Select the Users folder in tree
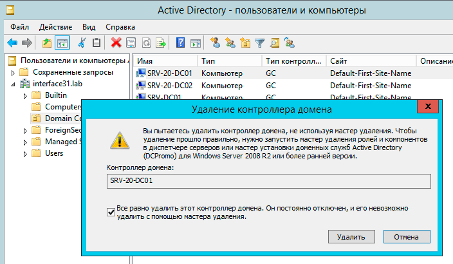 (x=53, y=153)
